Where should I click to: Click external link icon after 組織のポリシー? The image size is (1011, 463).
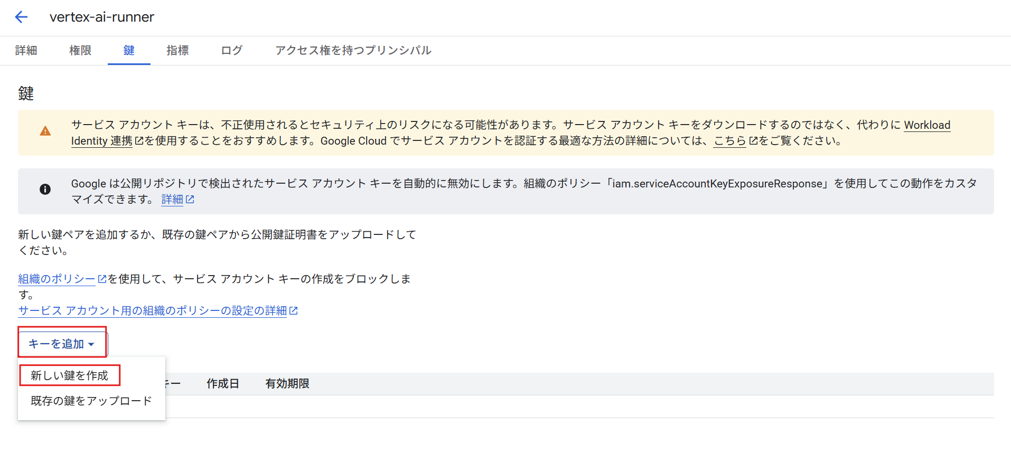102,279
